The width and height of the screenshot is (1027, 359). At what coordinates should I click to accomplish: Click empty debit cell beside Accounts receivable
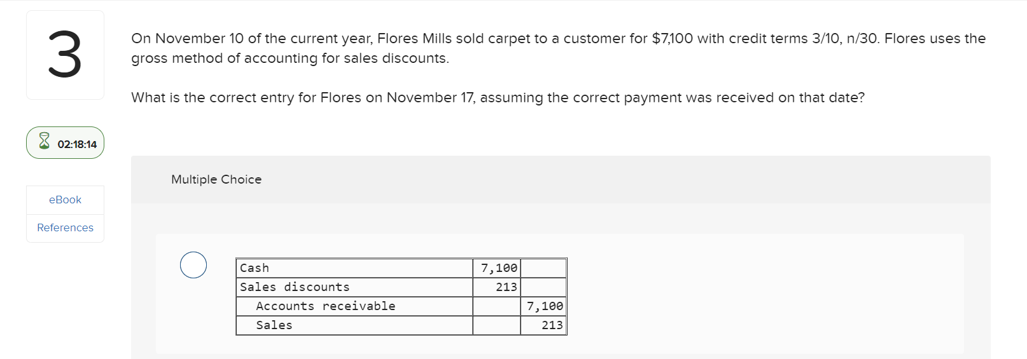pos(496,306)
